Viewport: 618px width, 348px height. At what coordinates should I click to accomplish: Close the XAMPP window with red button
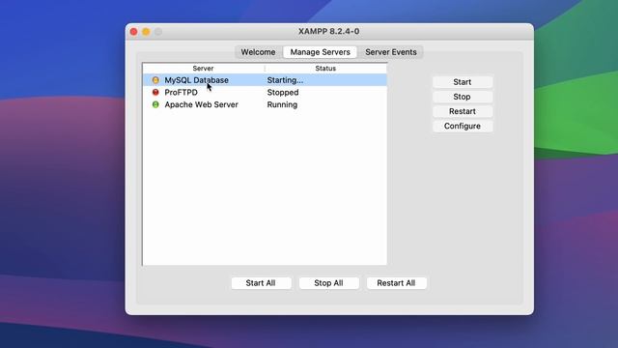134,32
